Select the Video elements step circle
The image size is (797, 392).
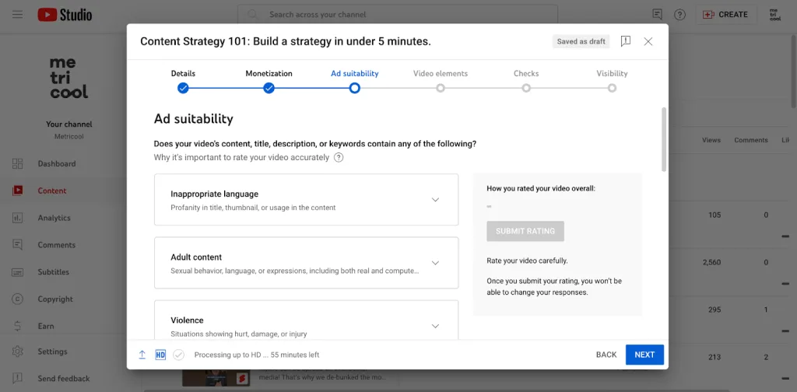441,89
